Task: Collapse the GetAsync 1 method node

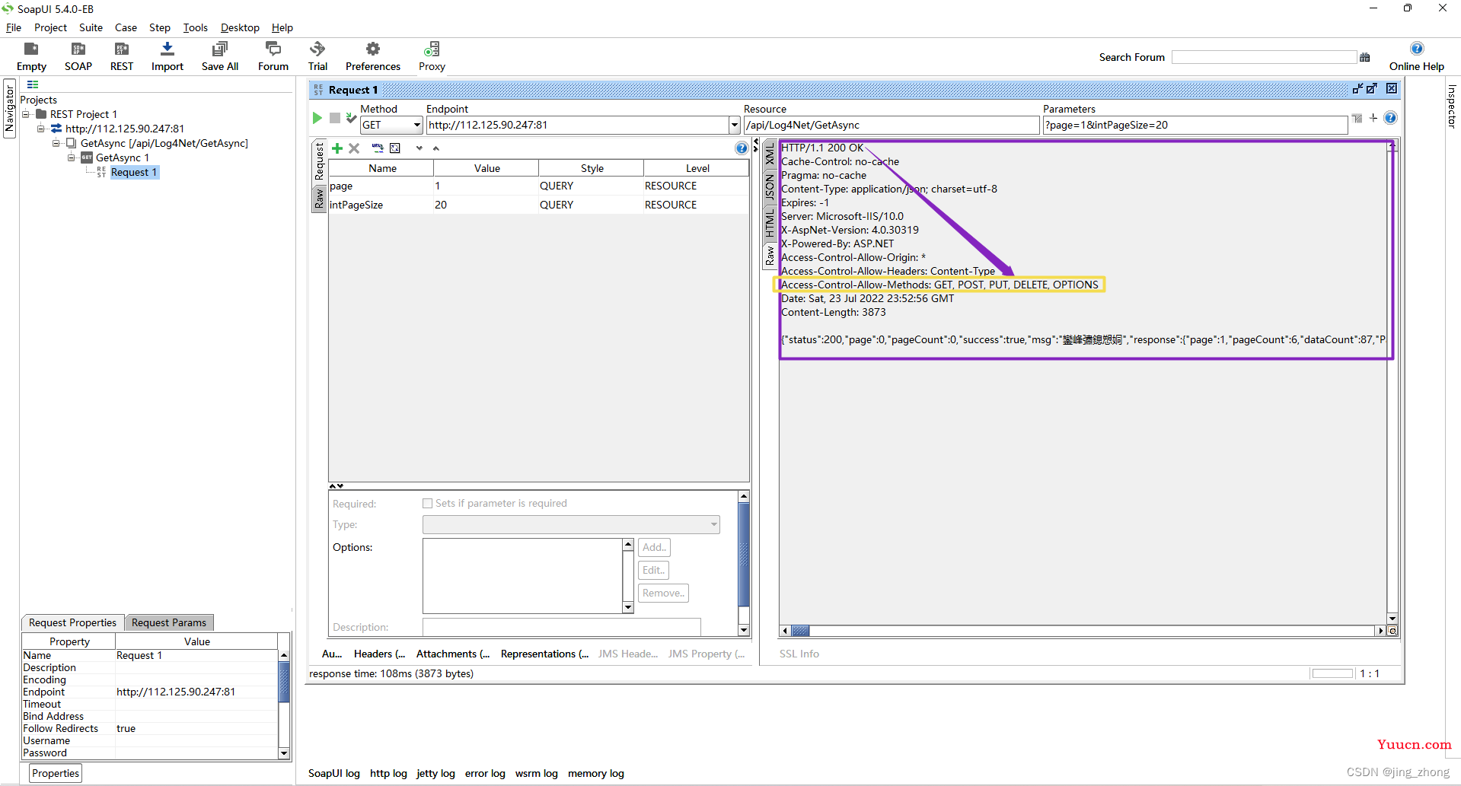Action: (71, 158)
